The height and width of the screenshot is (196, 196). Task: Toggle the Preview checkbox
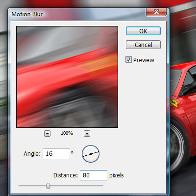click(128, 60)
